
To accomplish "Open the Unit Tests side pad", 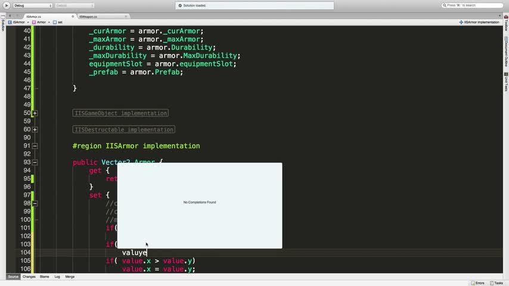I will (x=506, y=82).
